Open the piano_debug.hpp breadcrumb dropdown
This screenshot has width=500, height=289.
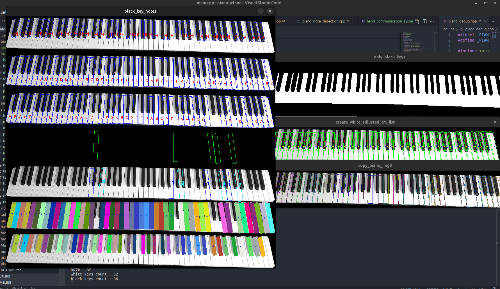(479, 29)
